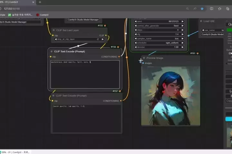Decrease cfg with the left arrow
This screenshot has width=232, height=154.
click(135, 34)
